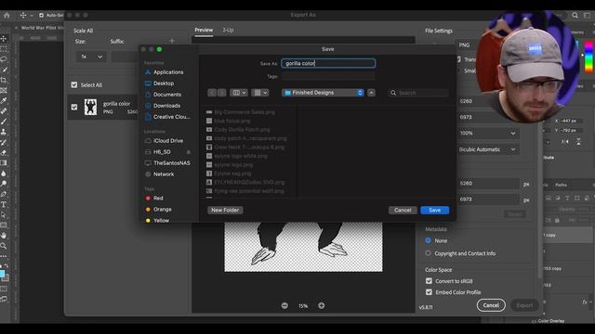
Task: Click the foreground color swatch
Action: (2, 274)
